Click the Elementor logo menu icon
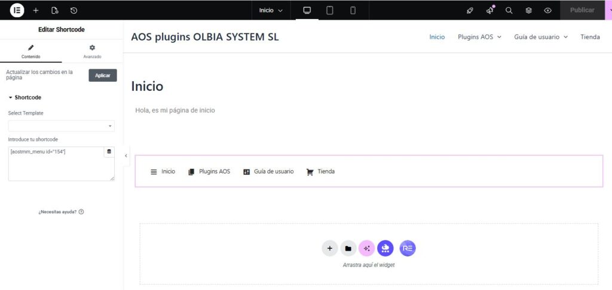This screenshot has width=612, height=290. tap(17, 10)
